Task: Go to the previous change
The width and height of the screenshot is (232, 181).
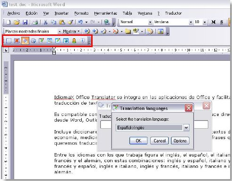Action: coord(87,32)
